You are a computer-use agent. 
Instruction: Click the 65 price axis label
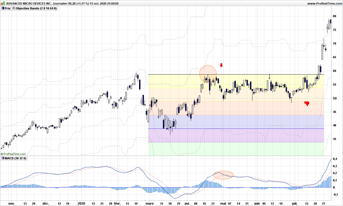click(x=335, y=57)
